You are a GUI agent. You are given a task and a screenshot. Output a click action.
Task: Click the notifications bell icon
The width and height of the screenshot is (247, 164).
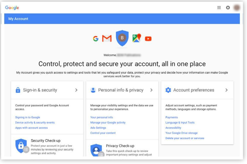[228, 8]
